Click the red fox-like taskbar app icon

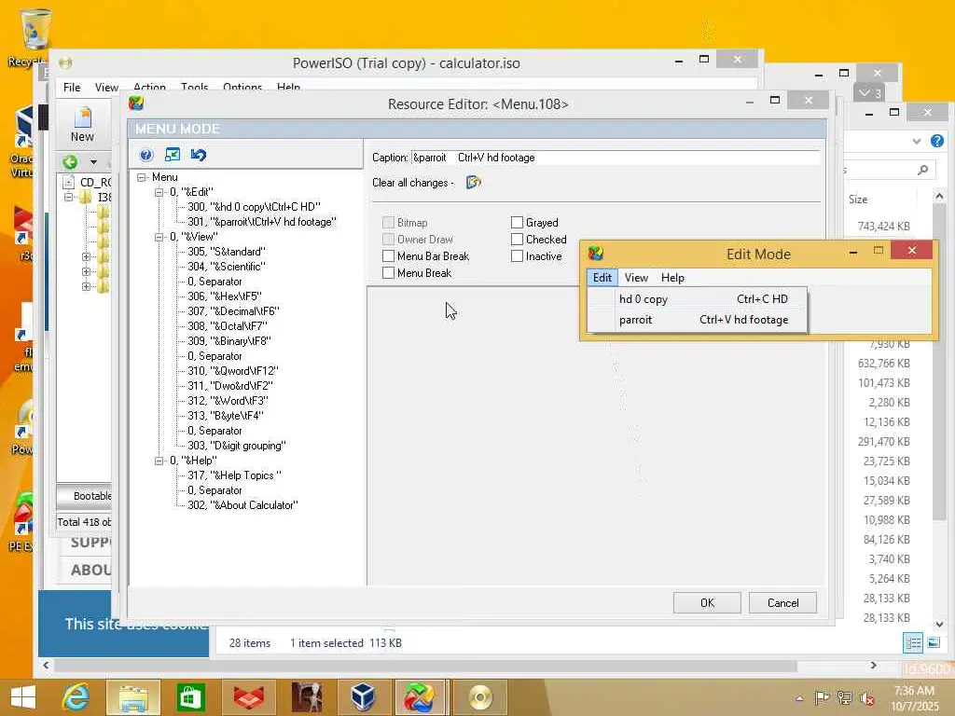point(248,697)
